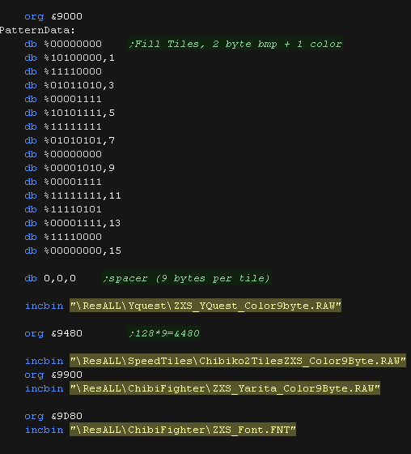411x454 pixels.
Task: Click the '%11111111,11' data line
Action: pos(73,195)
